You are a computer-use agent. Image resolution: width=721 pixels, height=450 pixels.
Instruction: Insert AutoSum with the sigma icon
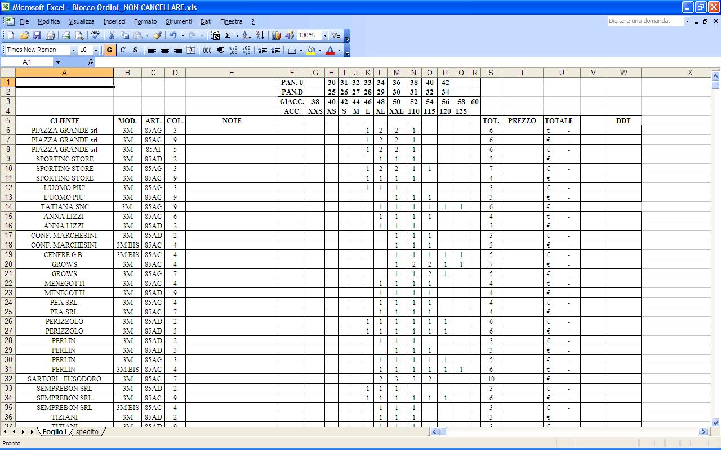[228, 35]
